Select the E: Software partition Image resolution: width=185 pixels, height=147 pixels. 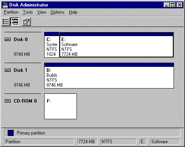pyautogui.click(x=116, y=45)
